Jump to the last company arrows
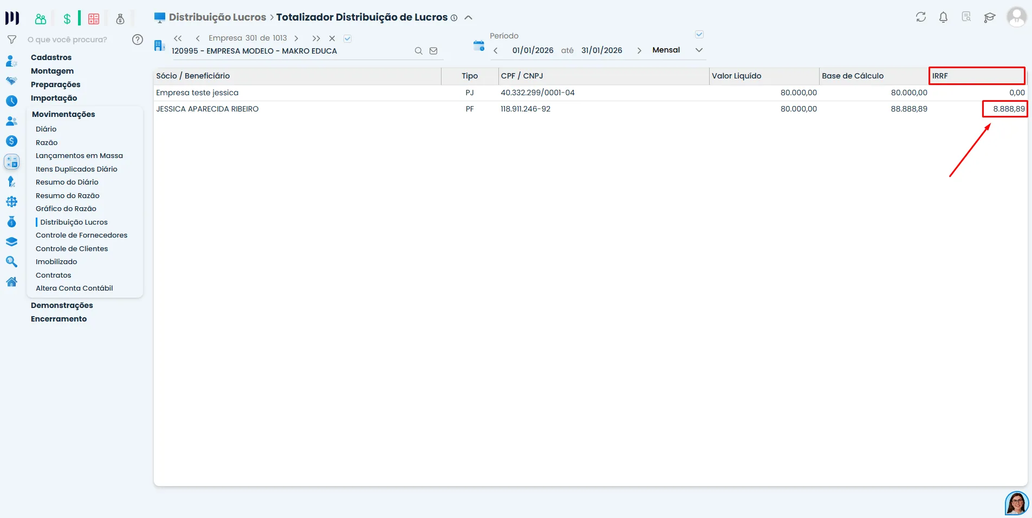 pos(316,38)
